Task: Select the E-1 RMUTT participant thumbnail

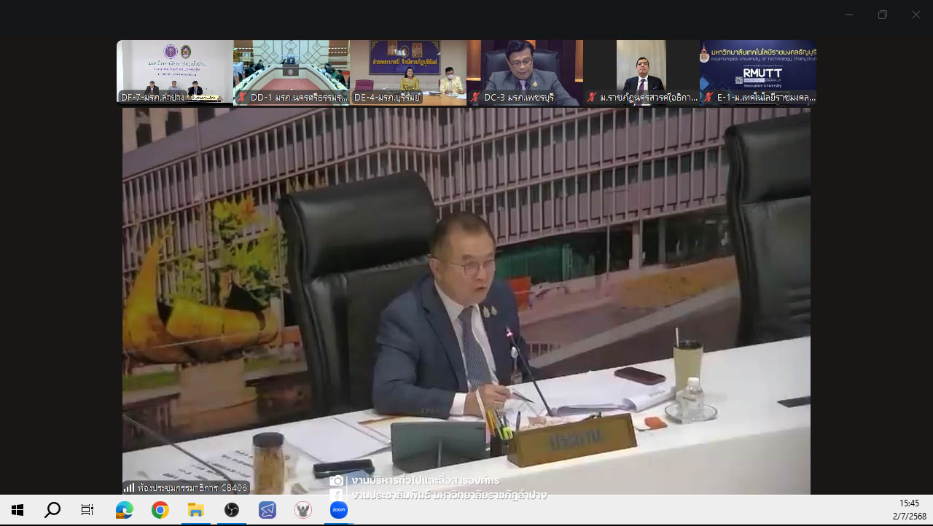Action: (758, 73)
